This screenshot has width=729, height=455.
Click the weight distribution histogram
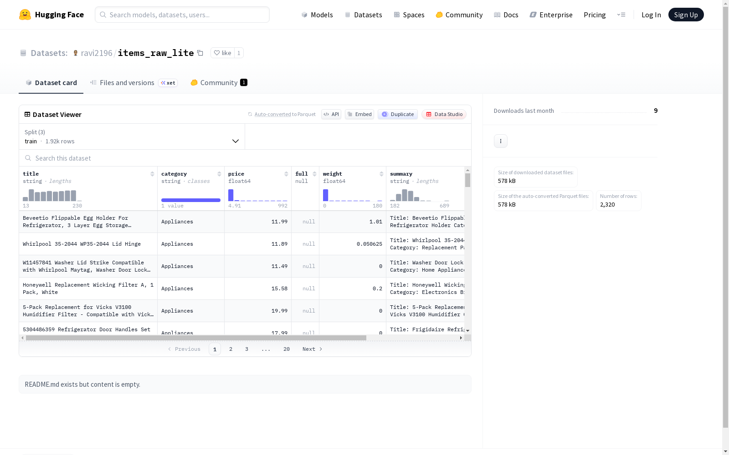pyautogui.click(x=353, y=195)
